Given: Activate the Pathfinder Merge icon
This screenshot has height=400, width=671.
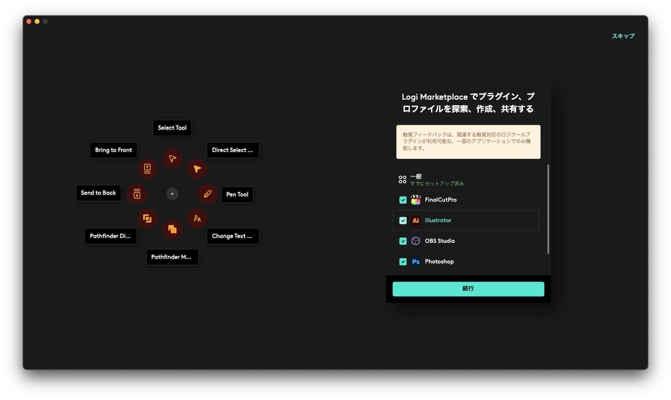Looking at the screenshot, I should pyautogui.click(x=172, y=229).
